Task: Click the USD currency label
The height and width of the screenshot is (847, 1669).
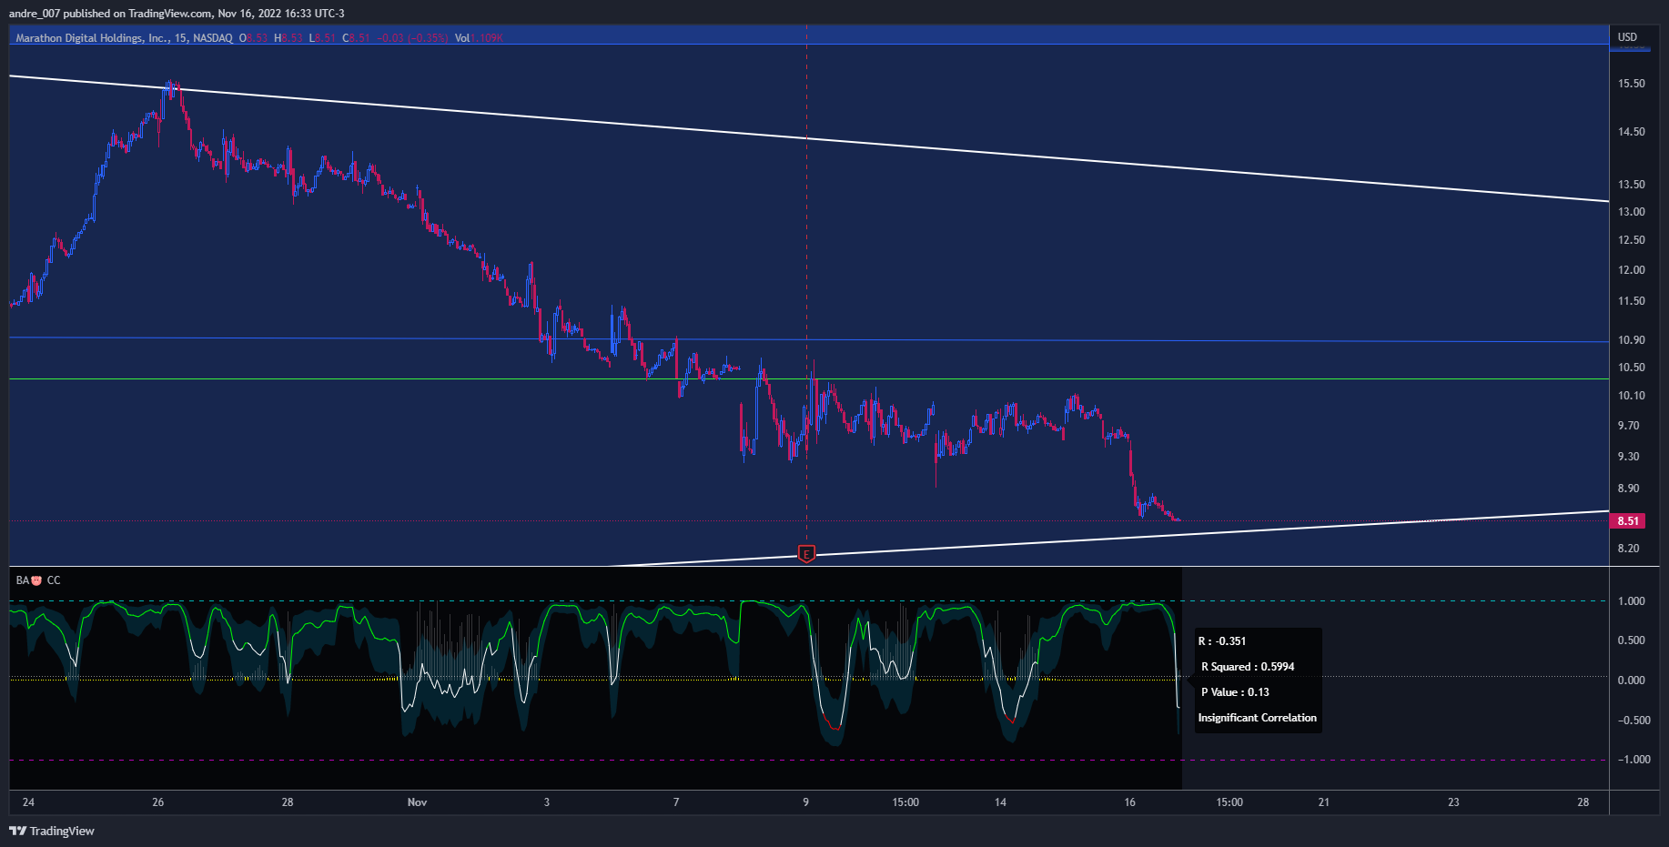Action: [1627, 37]
